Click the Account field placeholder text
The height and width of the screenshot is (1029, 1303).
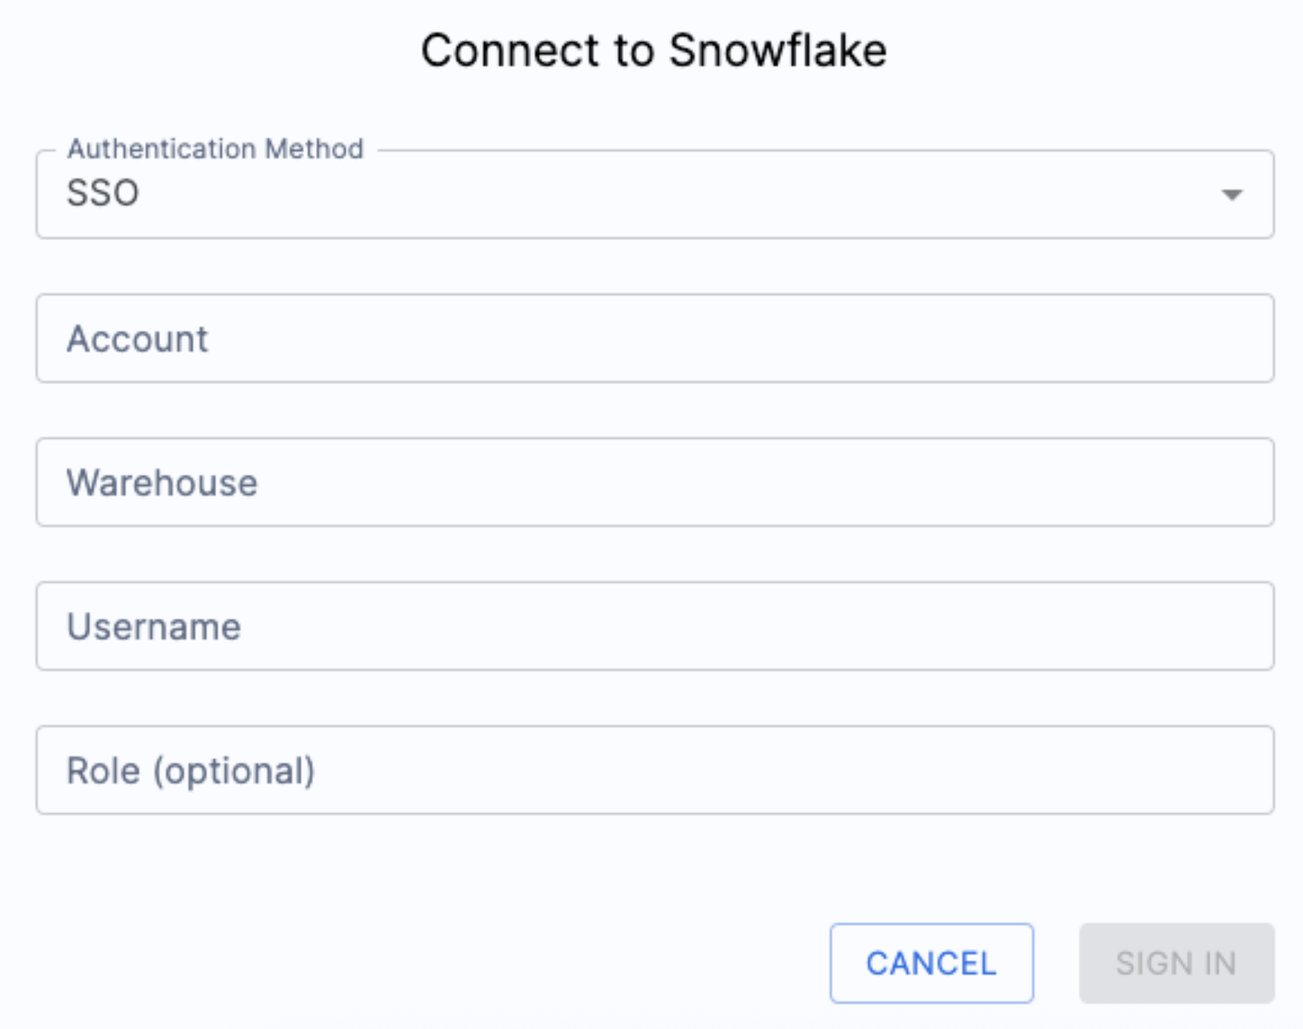pos(137,338)
